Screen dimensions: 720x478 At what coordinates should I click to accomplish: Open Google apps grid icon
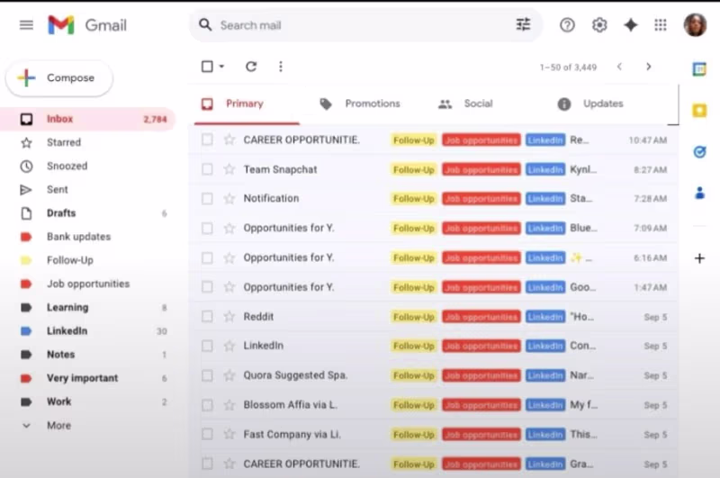pos(661,25)
